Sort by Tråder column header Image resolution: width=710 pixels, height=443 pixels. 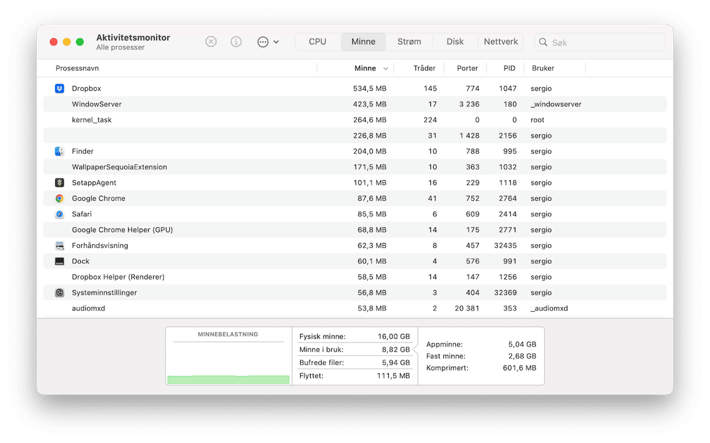424,68
